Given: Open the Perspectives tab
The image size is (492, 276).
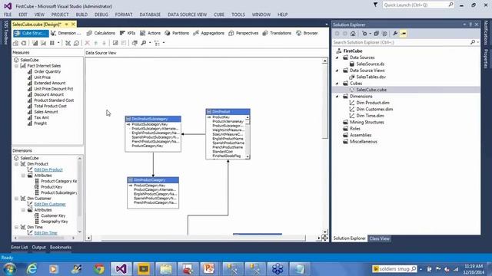Looking at the screenshot, I should (x=244, y=33).
